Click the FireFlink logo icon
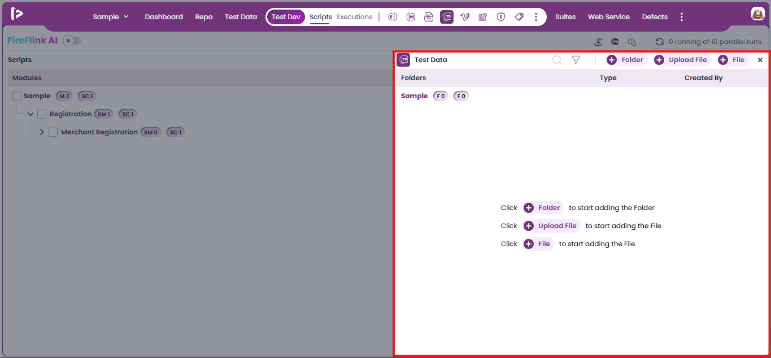Screen dimensions: 771x358 pos(17,14)
